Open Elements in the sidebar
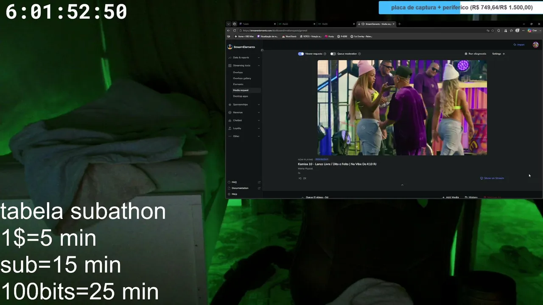This screenshot has height=305, width=543. pos(238,84)
